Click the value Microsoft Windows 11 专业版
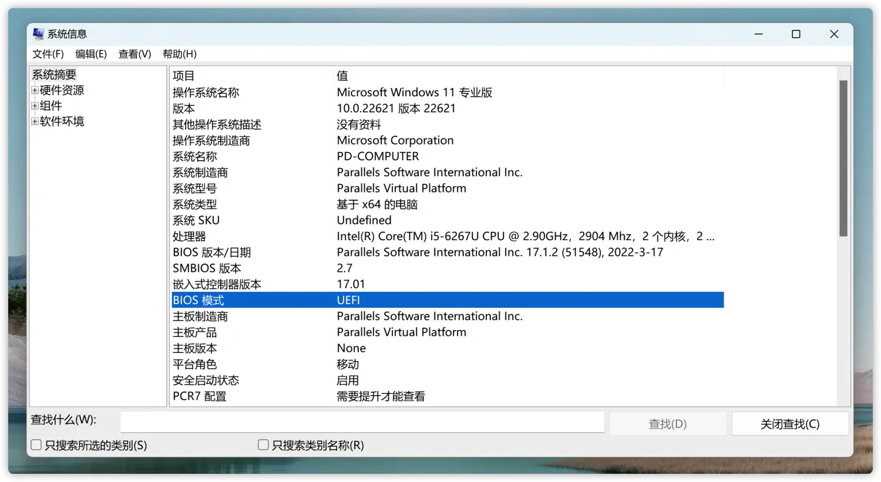The width and height of the screenshot is (881, 482). 415,92
